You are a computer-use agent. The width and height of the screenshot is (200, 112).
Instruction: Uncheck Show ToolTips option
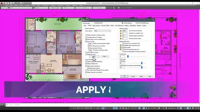(x=86, y=41)
